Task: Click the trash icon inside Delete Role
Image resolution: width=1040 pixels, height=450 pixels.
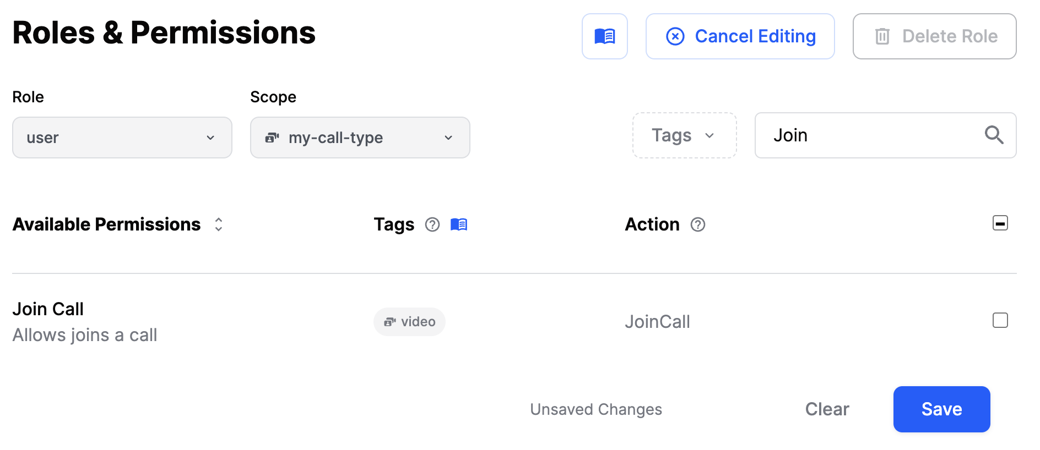Action: (884, 36)
